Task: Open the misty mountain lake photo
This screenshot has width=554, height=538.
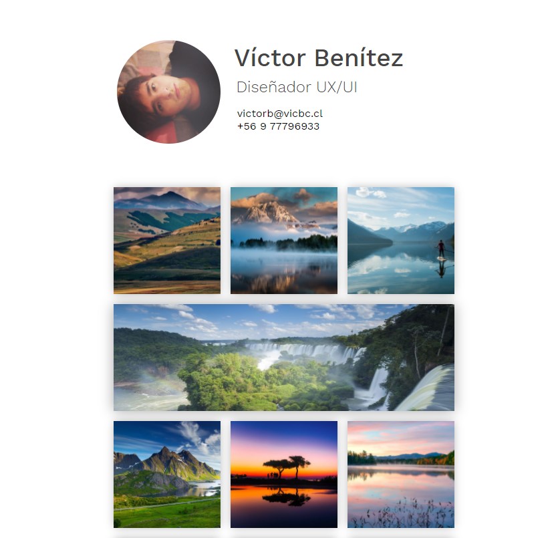Action: click(x=284, y=240)
